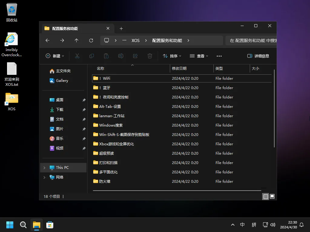Switch to compact list view at bottom right

(x=265, y=196)
